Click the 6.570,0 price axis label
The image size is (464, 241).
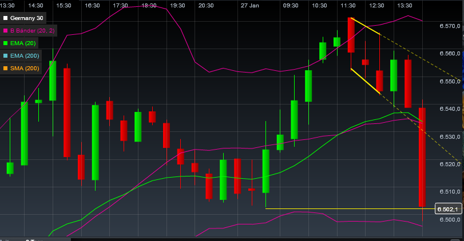(x=450, y=26)
